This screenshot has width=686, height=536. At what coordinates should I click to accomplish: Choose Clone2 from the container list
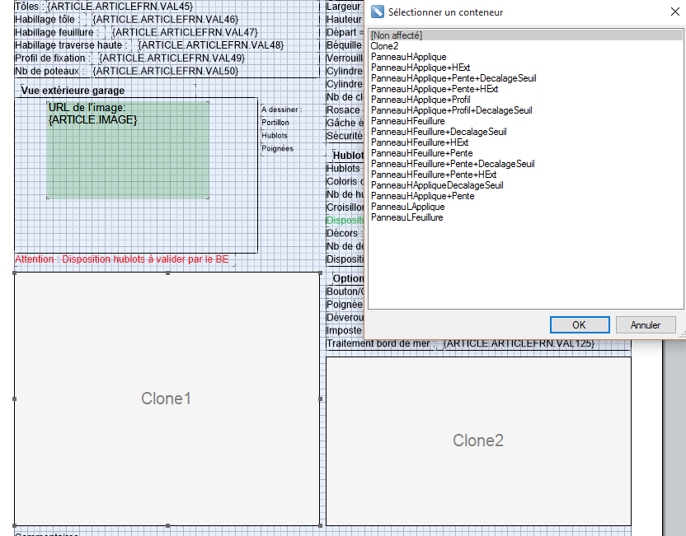[384, 46]
